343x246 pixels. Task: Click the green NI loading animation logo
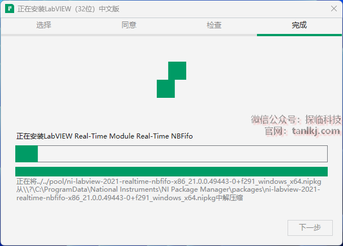(171, 80)
